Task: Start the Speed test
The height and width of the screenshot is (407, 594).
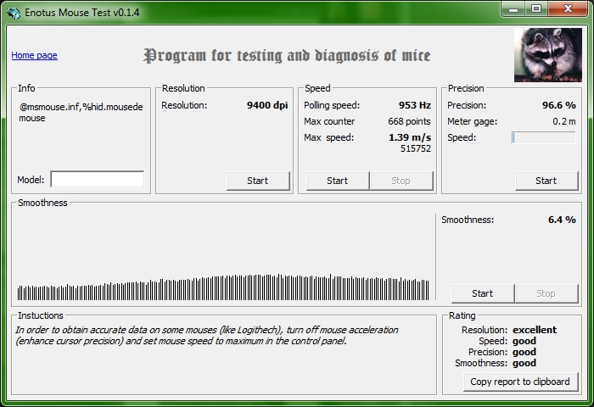Action: [x=338, y=181]
